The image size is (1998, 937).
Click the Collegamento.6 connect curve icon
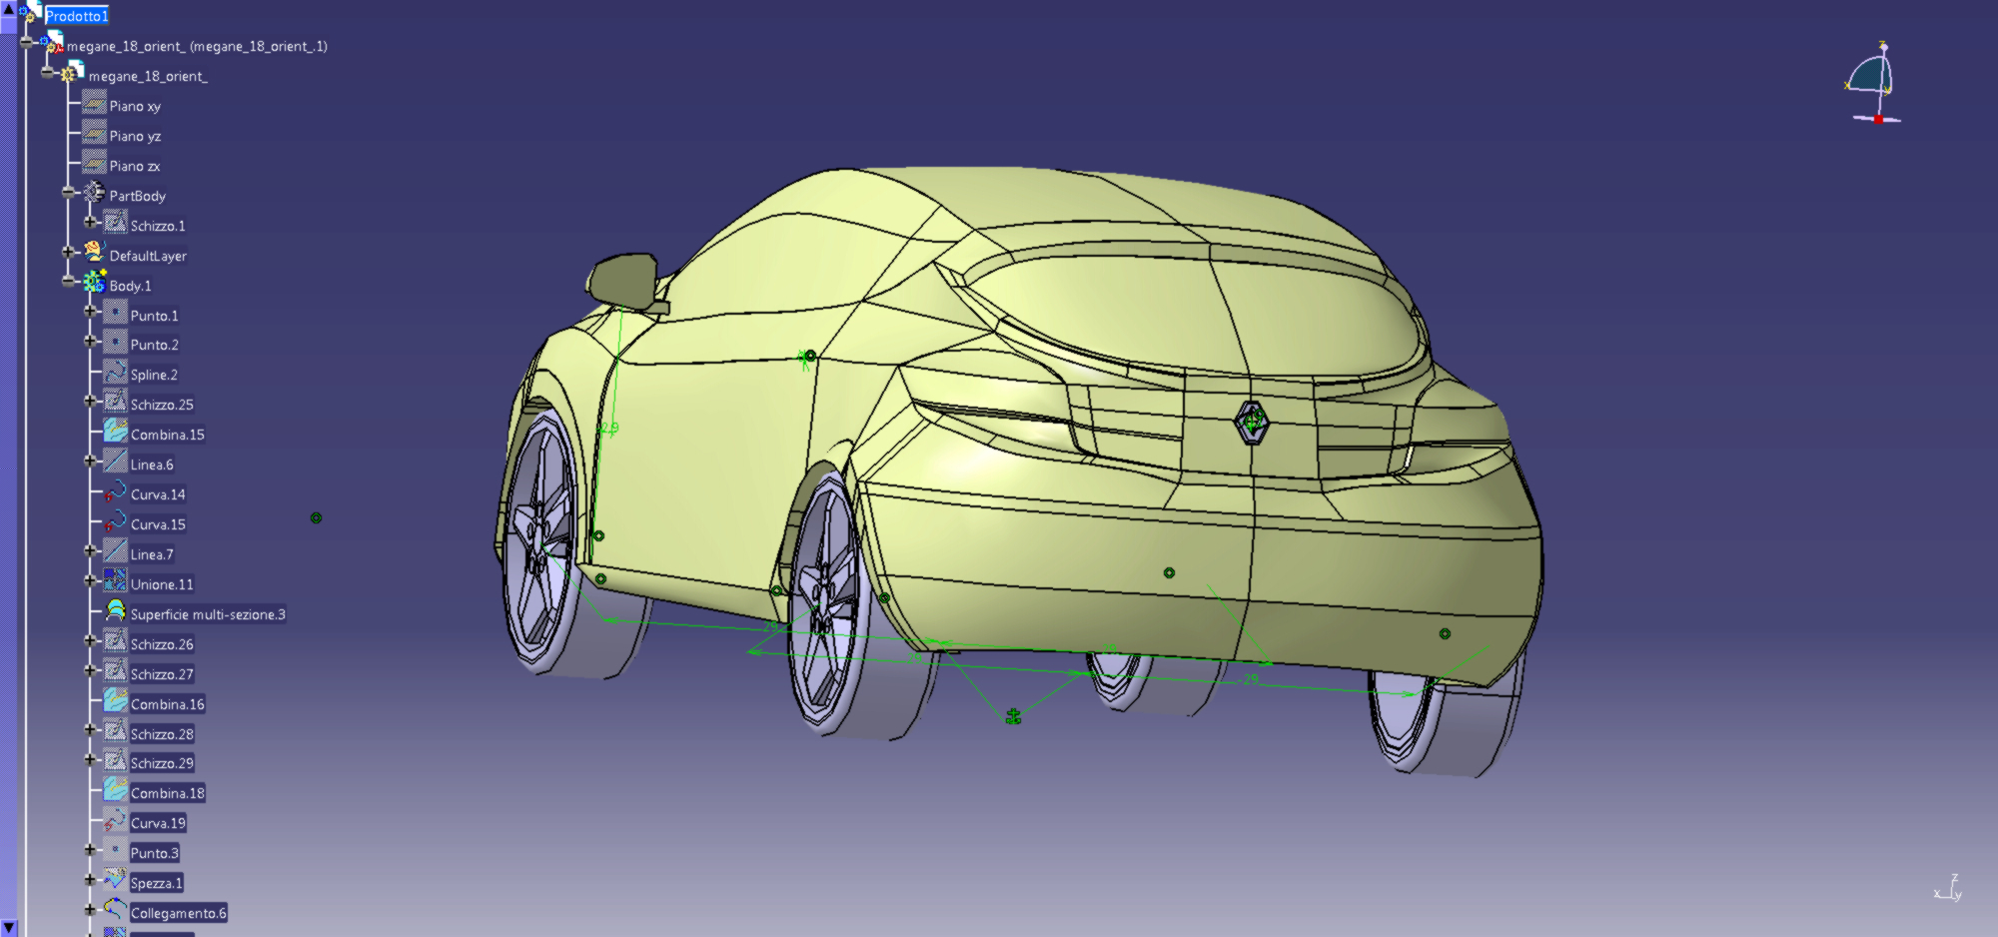[x=116, y=910]
